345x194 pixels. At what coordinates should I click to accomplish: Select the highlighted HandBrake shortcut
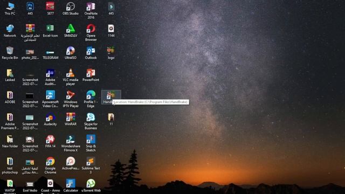[x=111, y=97]
